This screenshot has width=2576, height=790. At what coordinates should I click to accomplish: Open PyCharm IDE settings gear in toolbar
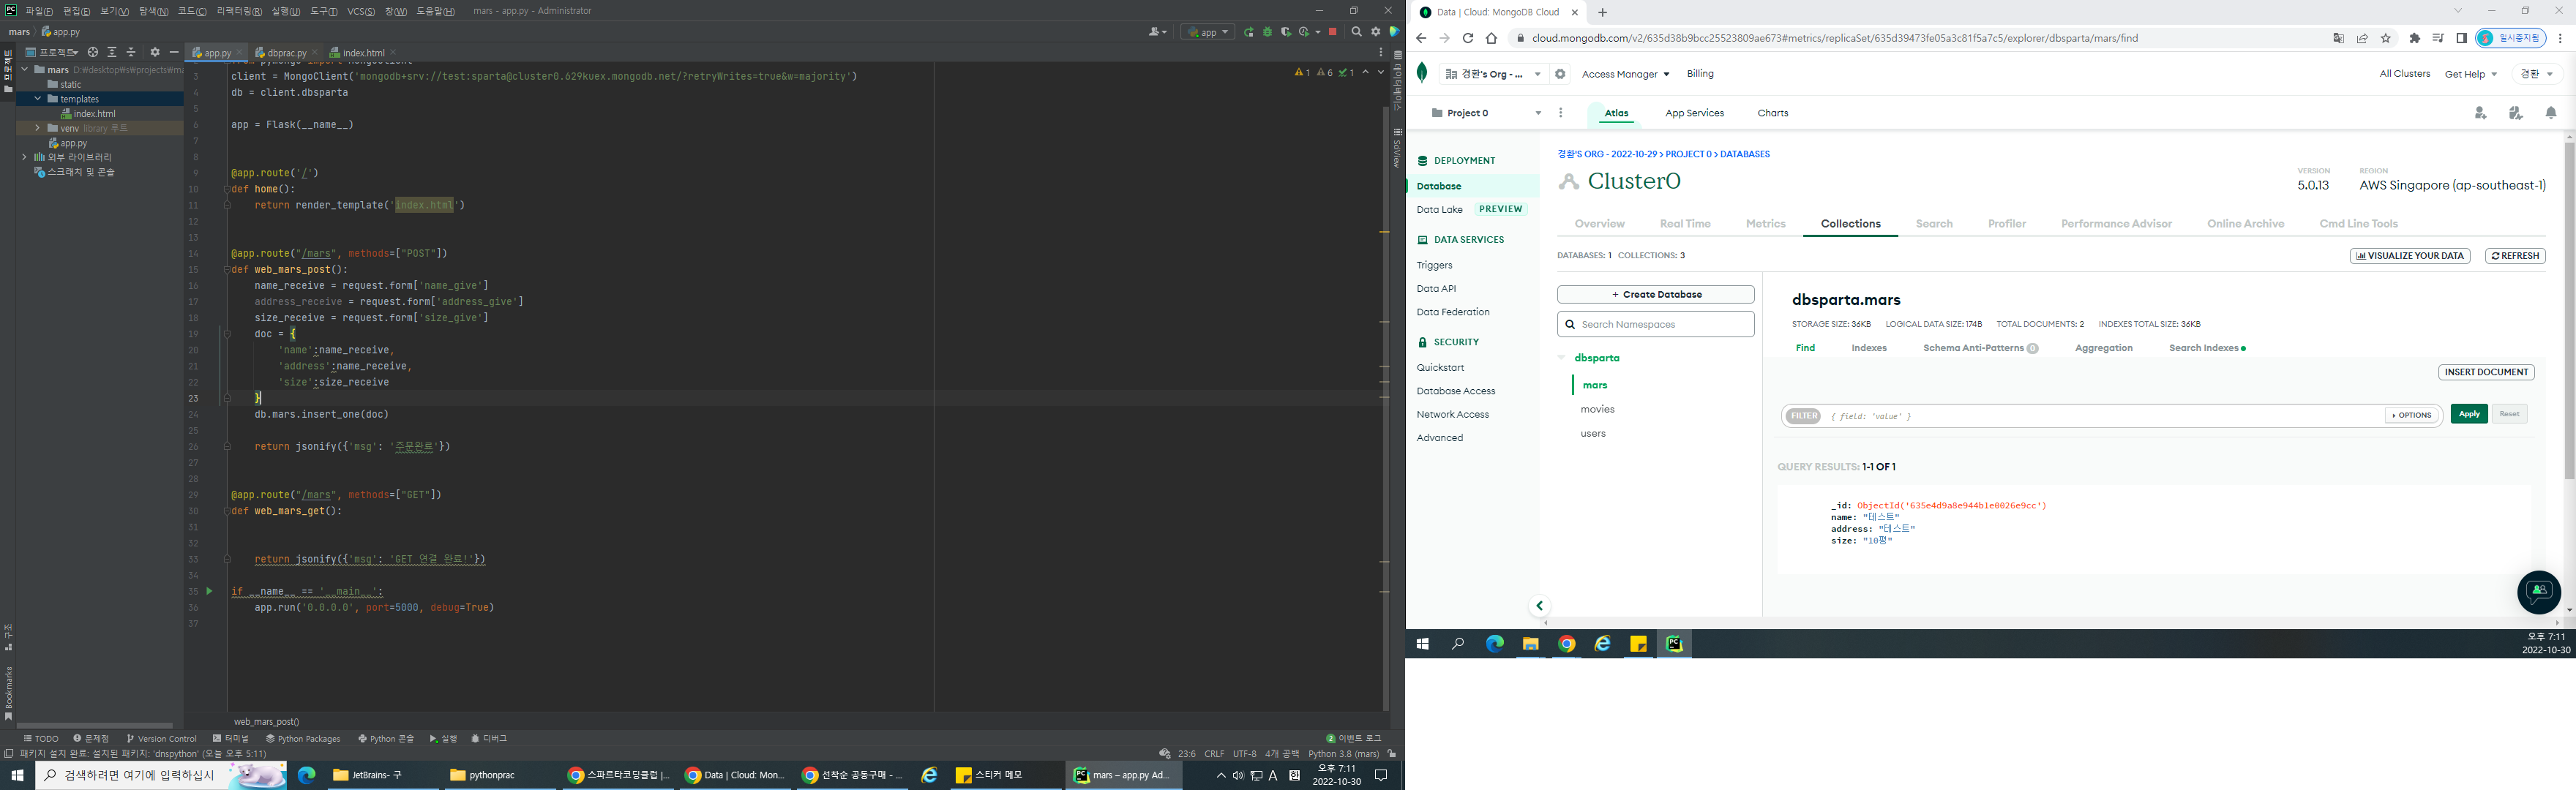tap(1376, 32)
